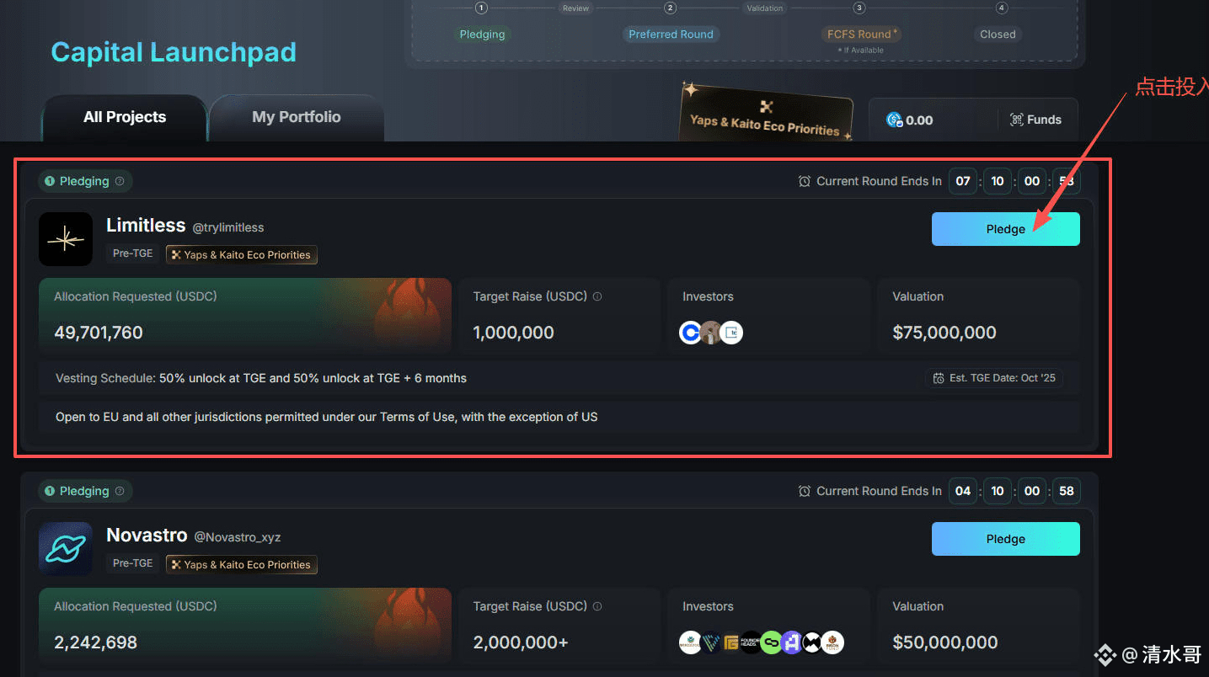Viewport: 1209px width, 677px height.
Task: Pledge to the Novastro project
Action: coord(1006,539)
